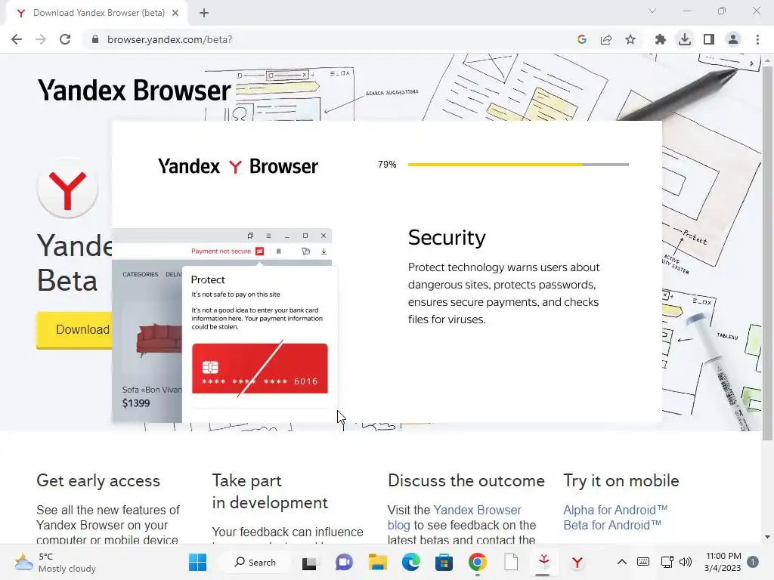Open the touch keyboard tray icon
The width and height of the screenshot is (774, 580).
pyautogui.click(x=643, y=562)
